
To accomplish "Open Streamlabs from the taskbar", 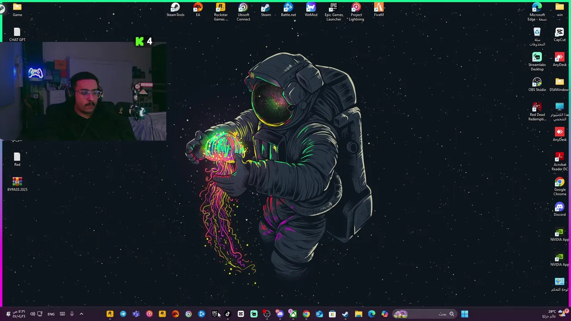I will coord(254,314).
